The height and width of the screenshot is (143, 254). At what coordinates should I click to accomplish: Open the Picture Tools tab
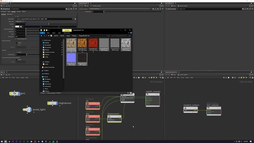click(67, 33)
